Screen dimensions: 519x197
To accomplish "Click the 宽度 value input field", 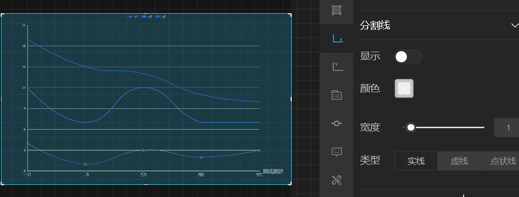I will point(506,127).
